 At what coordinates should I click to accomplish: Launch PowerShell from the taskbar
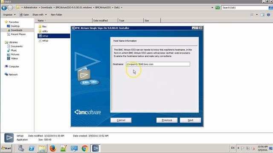(x=32, y=148)
